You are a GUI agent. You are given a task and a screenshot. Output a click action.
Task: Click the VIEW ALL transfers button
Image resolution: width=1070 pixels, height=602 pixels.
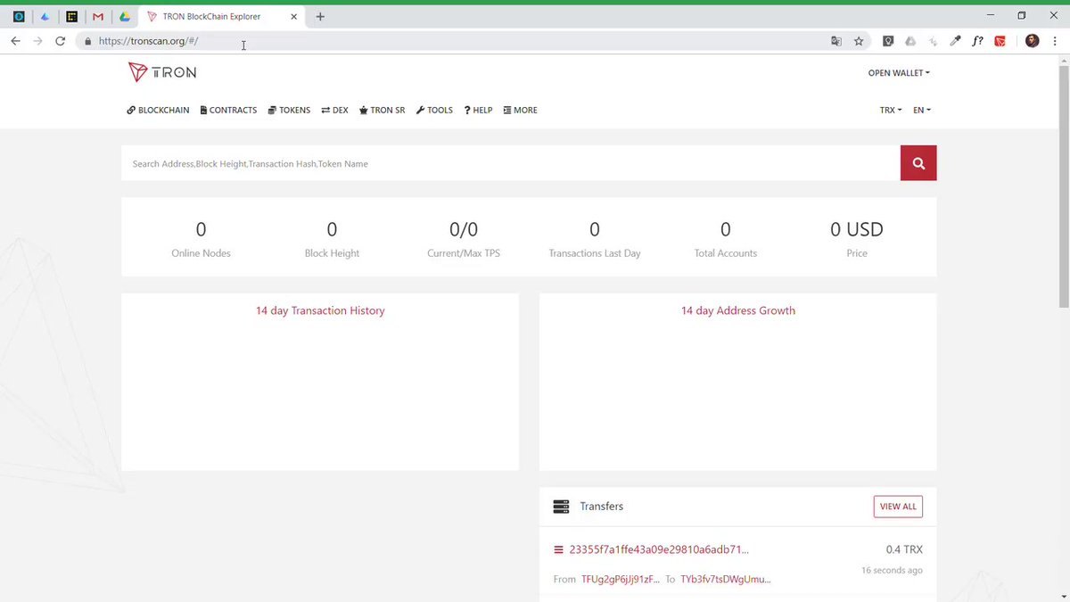(x=898, y=507)
